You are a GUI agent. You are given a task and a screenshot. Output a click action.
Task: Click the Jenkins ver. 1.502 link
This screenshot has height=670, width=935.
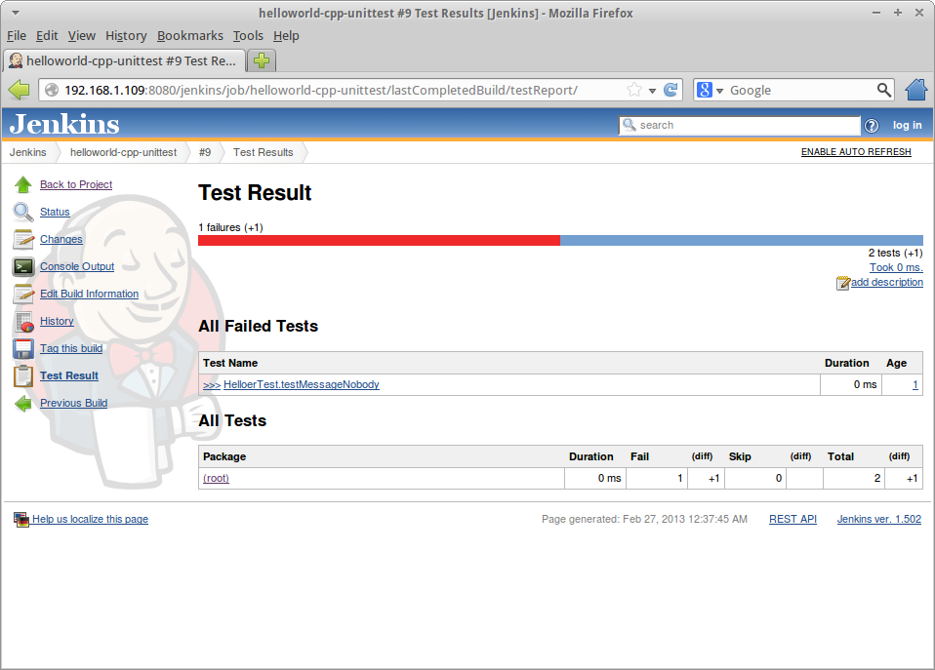coord(879,519)
